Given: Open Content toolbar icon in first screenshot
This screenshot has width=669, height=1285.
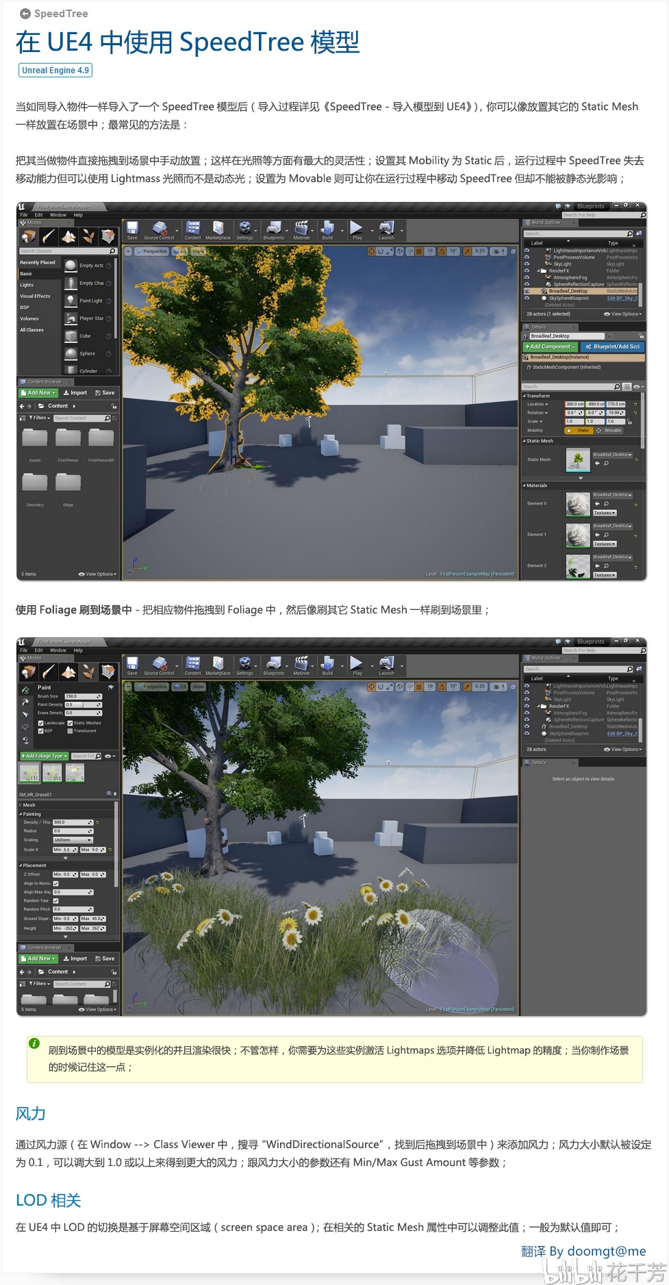Looking at the screenshot, I should pyautogui.click(x=193, y=230).
